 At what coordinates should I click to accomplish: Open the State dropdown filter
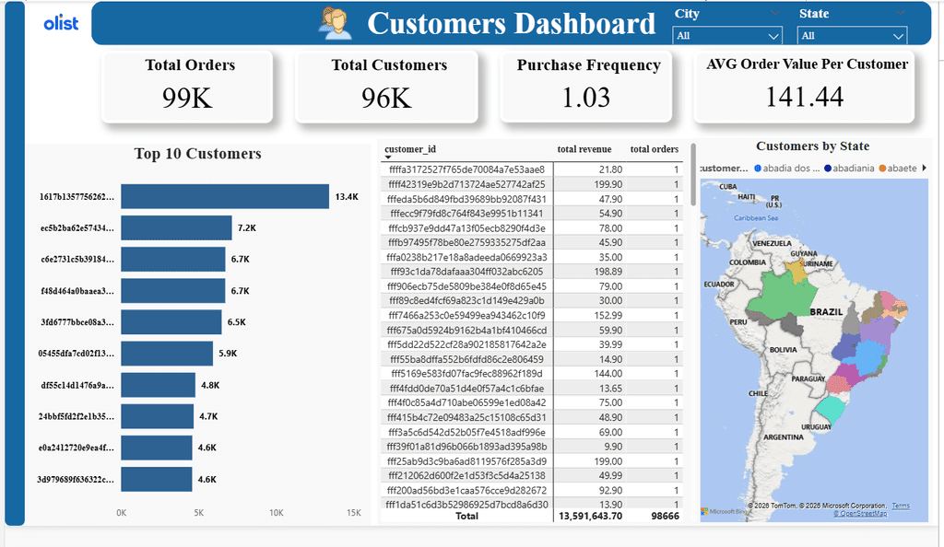853,36
